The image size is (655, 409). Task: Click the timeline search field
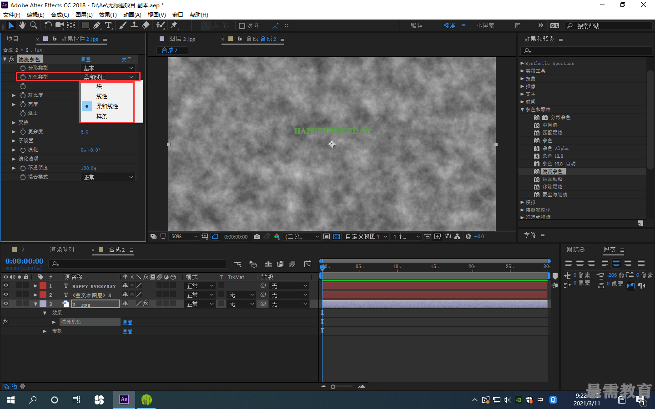[x=138, y=264]
